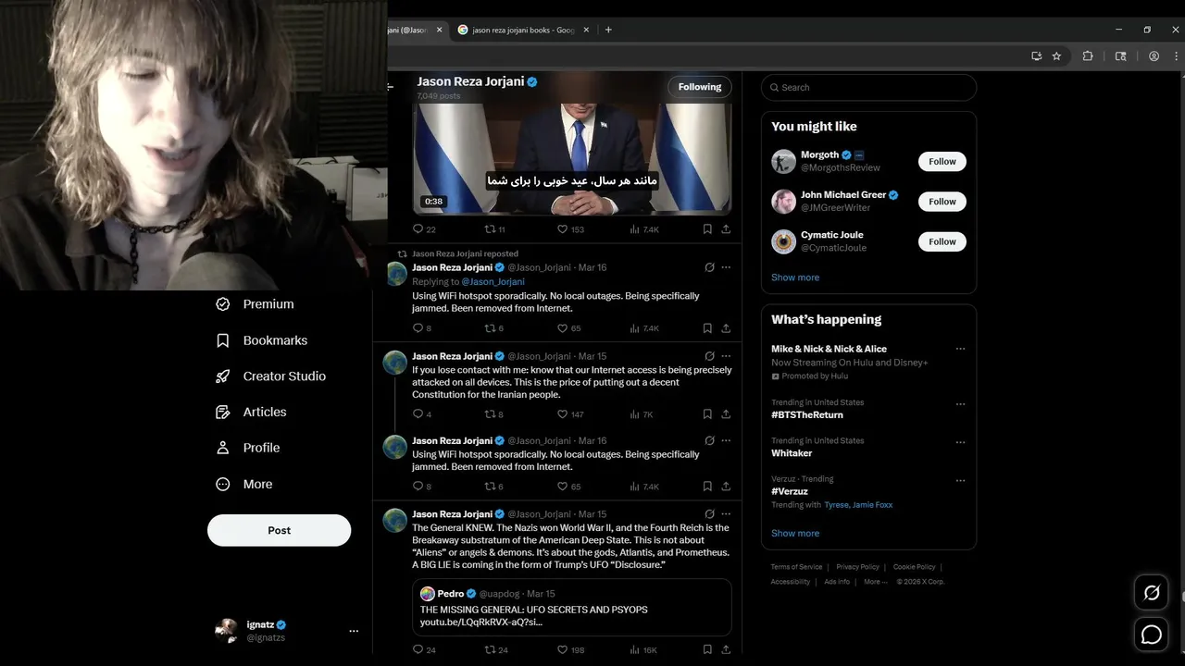Reply to the 'General KNEW' tweet
The width and height of the screenshot is (1185, 666).
point(424,650)
